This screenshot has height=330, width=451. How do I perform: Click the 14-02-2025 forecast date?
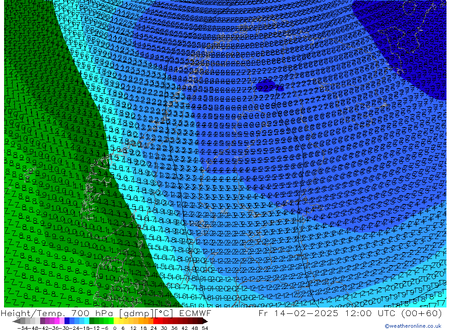306,313
